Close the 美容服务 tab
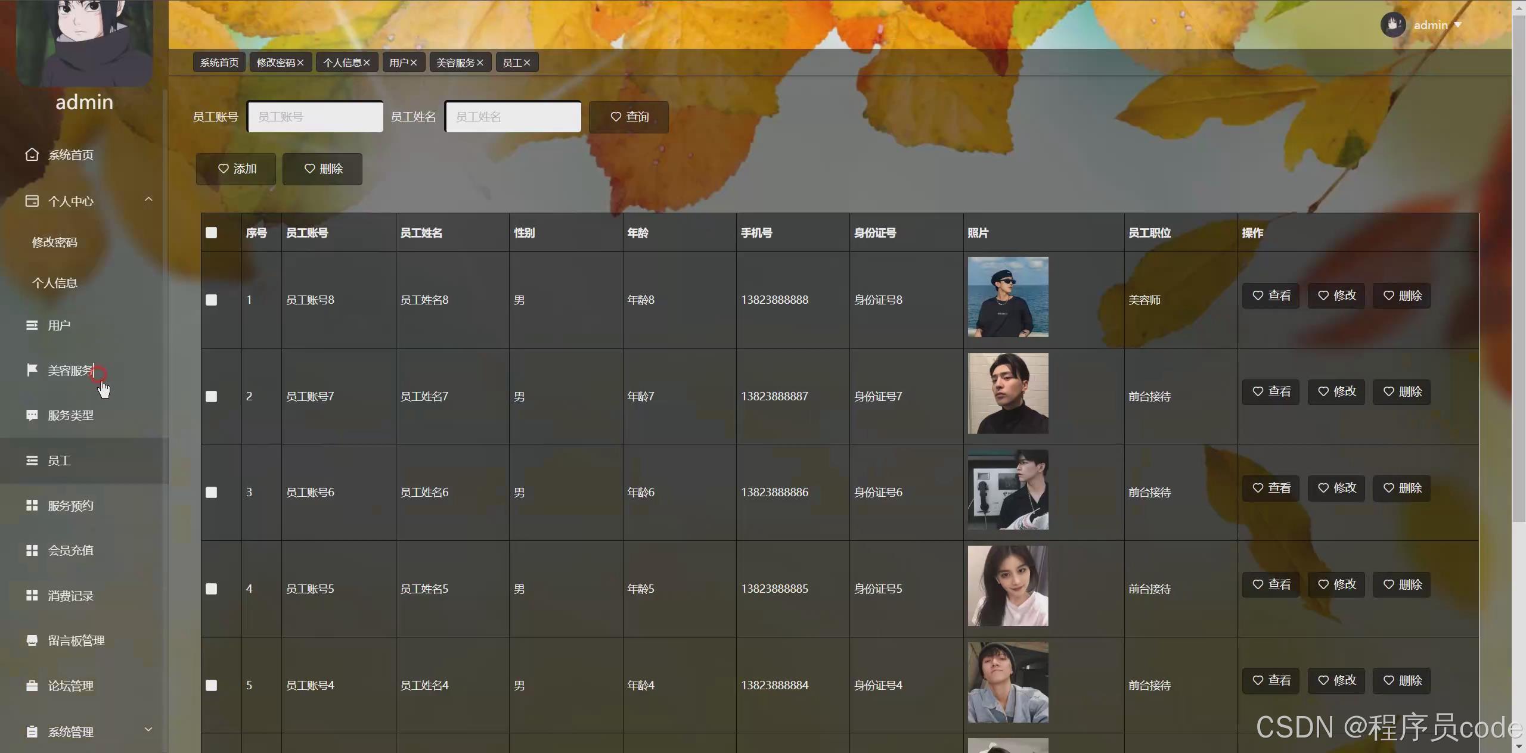The height and width of the screenshot is (753, 1526). (480, 63)
